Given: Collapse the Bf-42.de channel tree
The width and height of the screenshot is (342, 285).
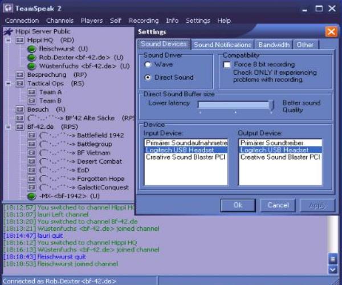Looking at the screenshot, I should tap(9, 127).
